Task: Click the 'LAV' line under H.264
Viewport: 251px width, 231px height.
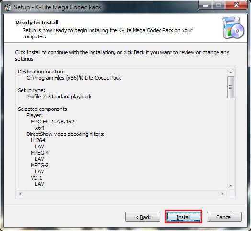Action: (39, 146)
